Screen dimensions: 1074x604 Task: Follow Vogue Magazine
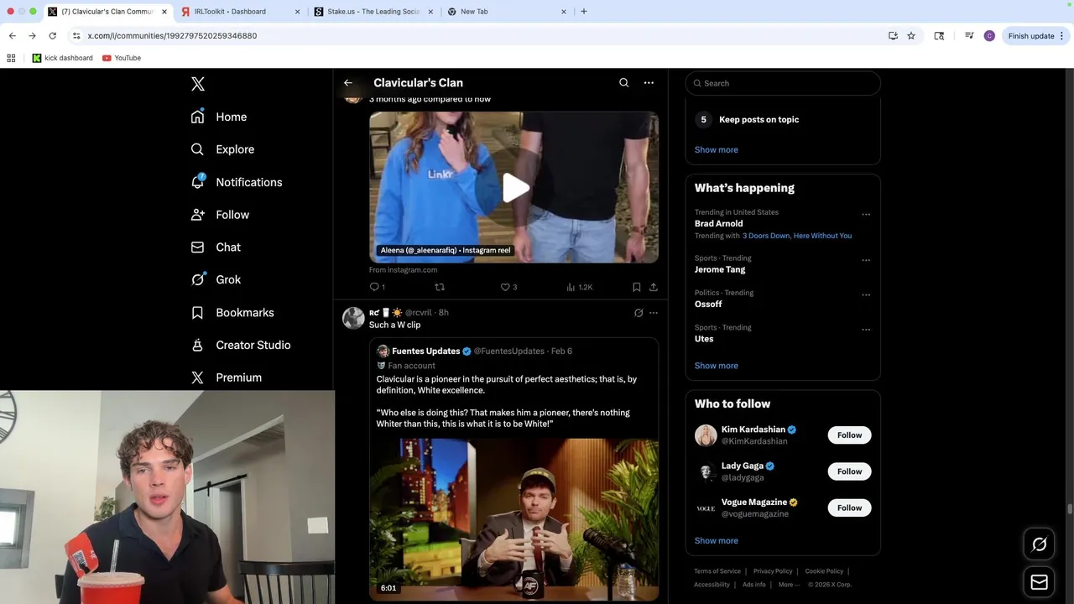point(849,508)
